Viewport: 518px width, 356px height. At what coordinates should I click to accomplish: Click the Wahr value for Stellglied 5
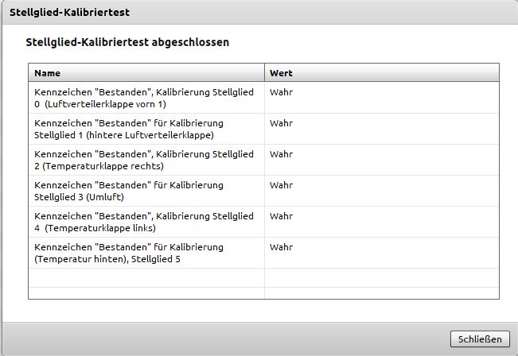coord(281,247)
